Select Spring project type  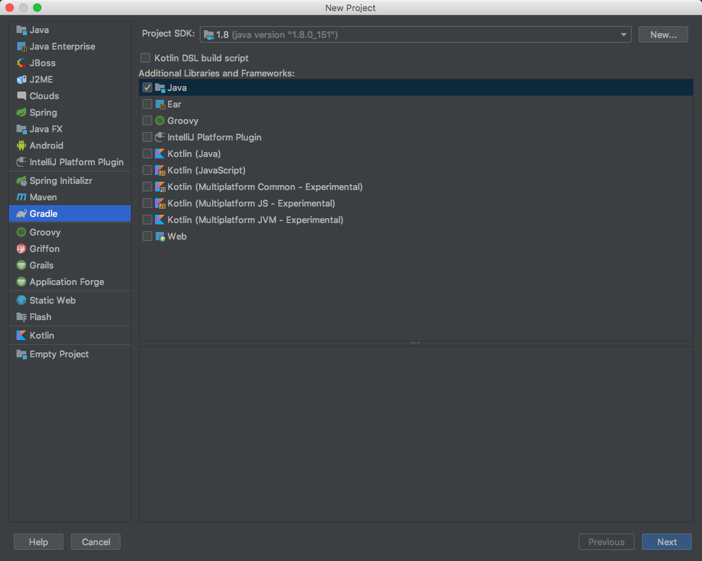coord(70,112)
